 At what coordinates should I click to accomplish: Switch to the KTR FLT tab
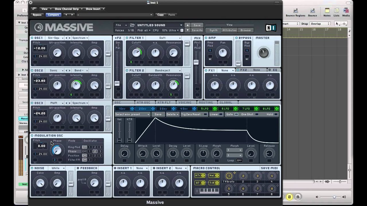pos(166,102)
